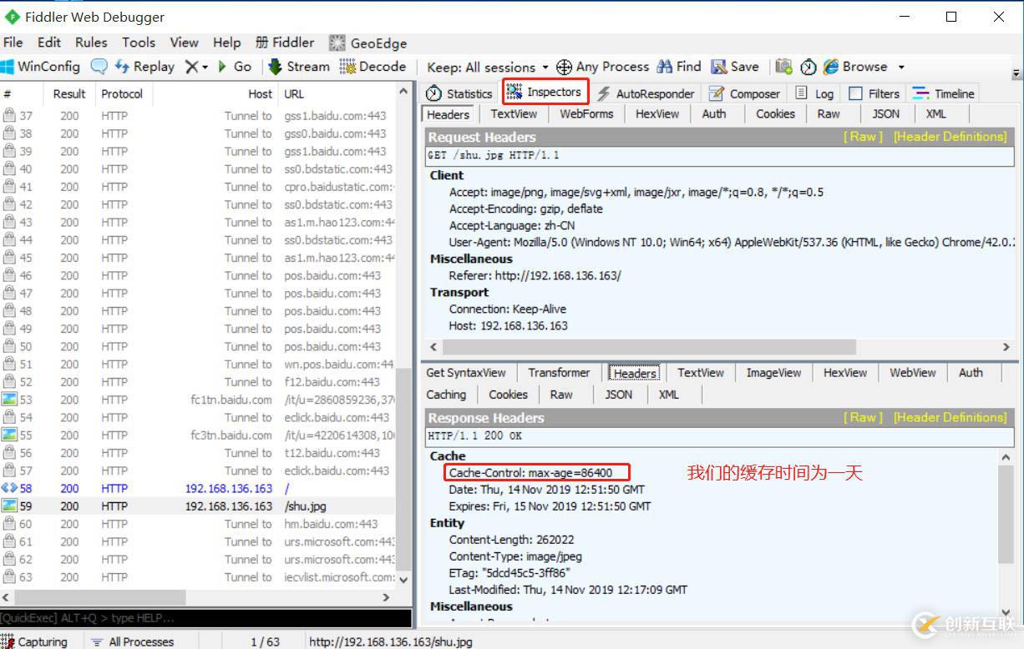This screenshot has width=1024, height=649.
Task: Click the Browse Internet Explorer button
Action: tap(855, 67)
